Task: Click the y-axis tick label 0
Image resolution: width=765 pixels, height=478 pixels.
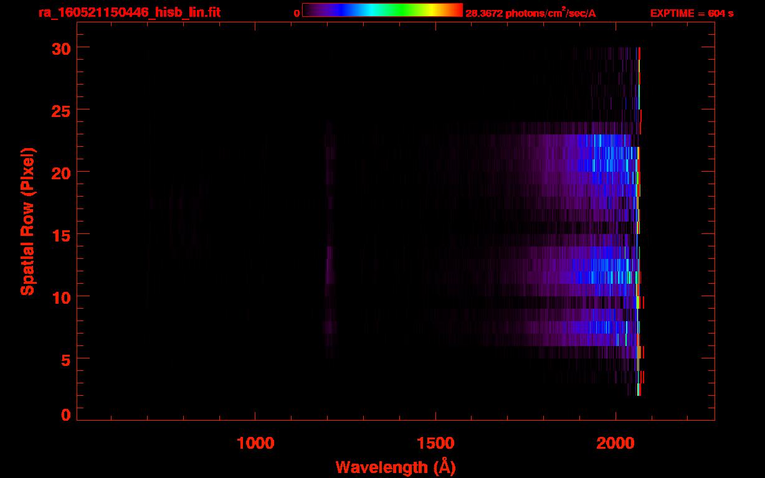Action: [x=66, y=415]
